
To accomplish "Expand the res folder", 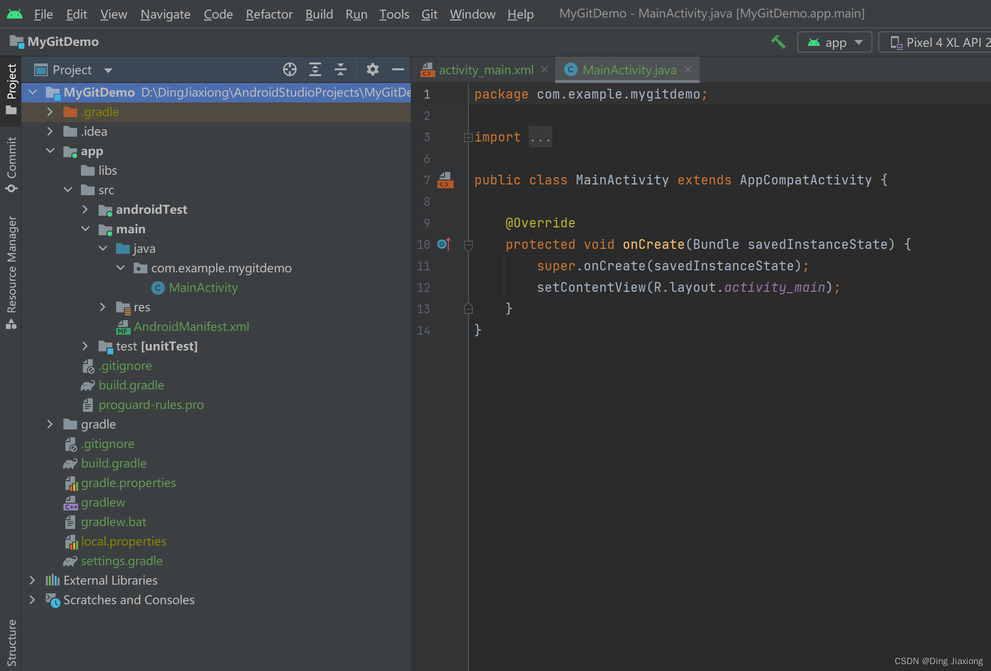I will (102, 307).
